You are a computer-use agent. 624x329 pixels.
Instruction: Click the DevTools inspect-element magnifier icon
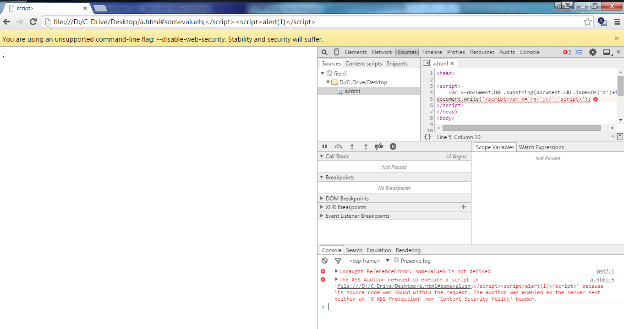(x=324, y=52)
